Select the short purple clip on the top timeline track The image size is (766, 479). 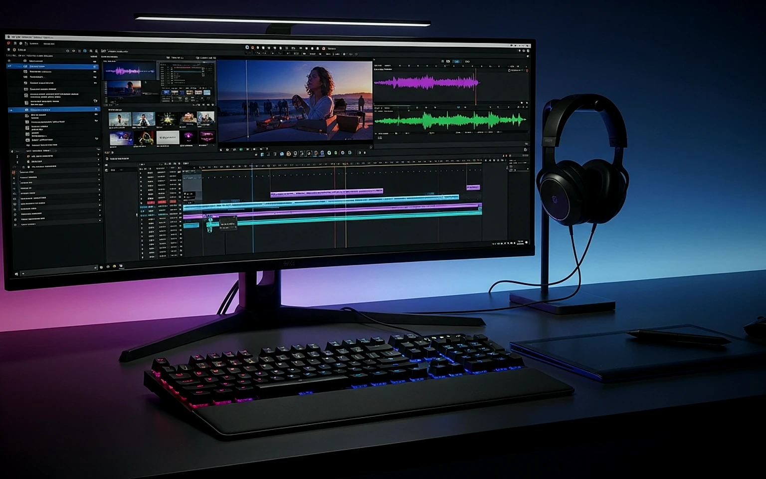327,192
